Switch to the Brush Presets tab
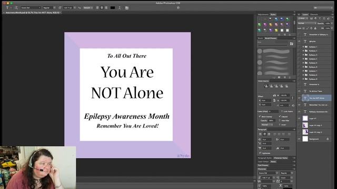Viewport: 337px width, 189px height. (271, 38)
